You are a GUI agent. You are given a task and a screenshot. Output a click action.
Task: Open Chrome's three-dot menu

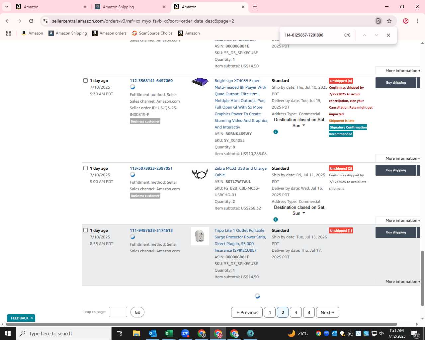(417, 21)
